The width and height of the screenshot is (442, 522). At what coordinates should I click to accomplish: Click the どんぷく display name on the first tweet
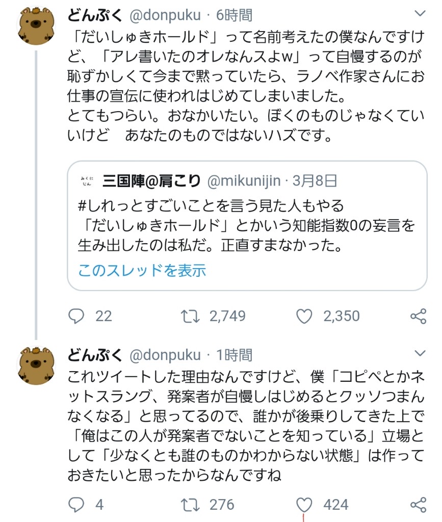(x=95, y=15)
